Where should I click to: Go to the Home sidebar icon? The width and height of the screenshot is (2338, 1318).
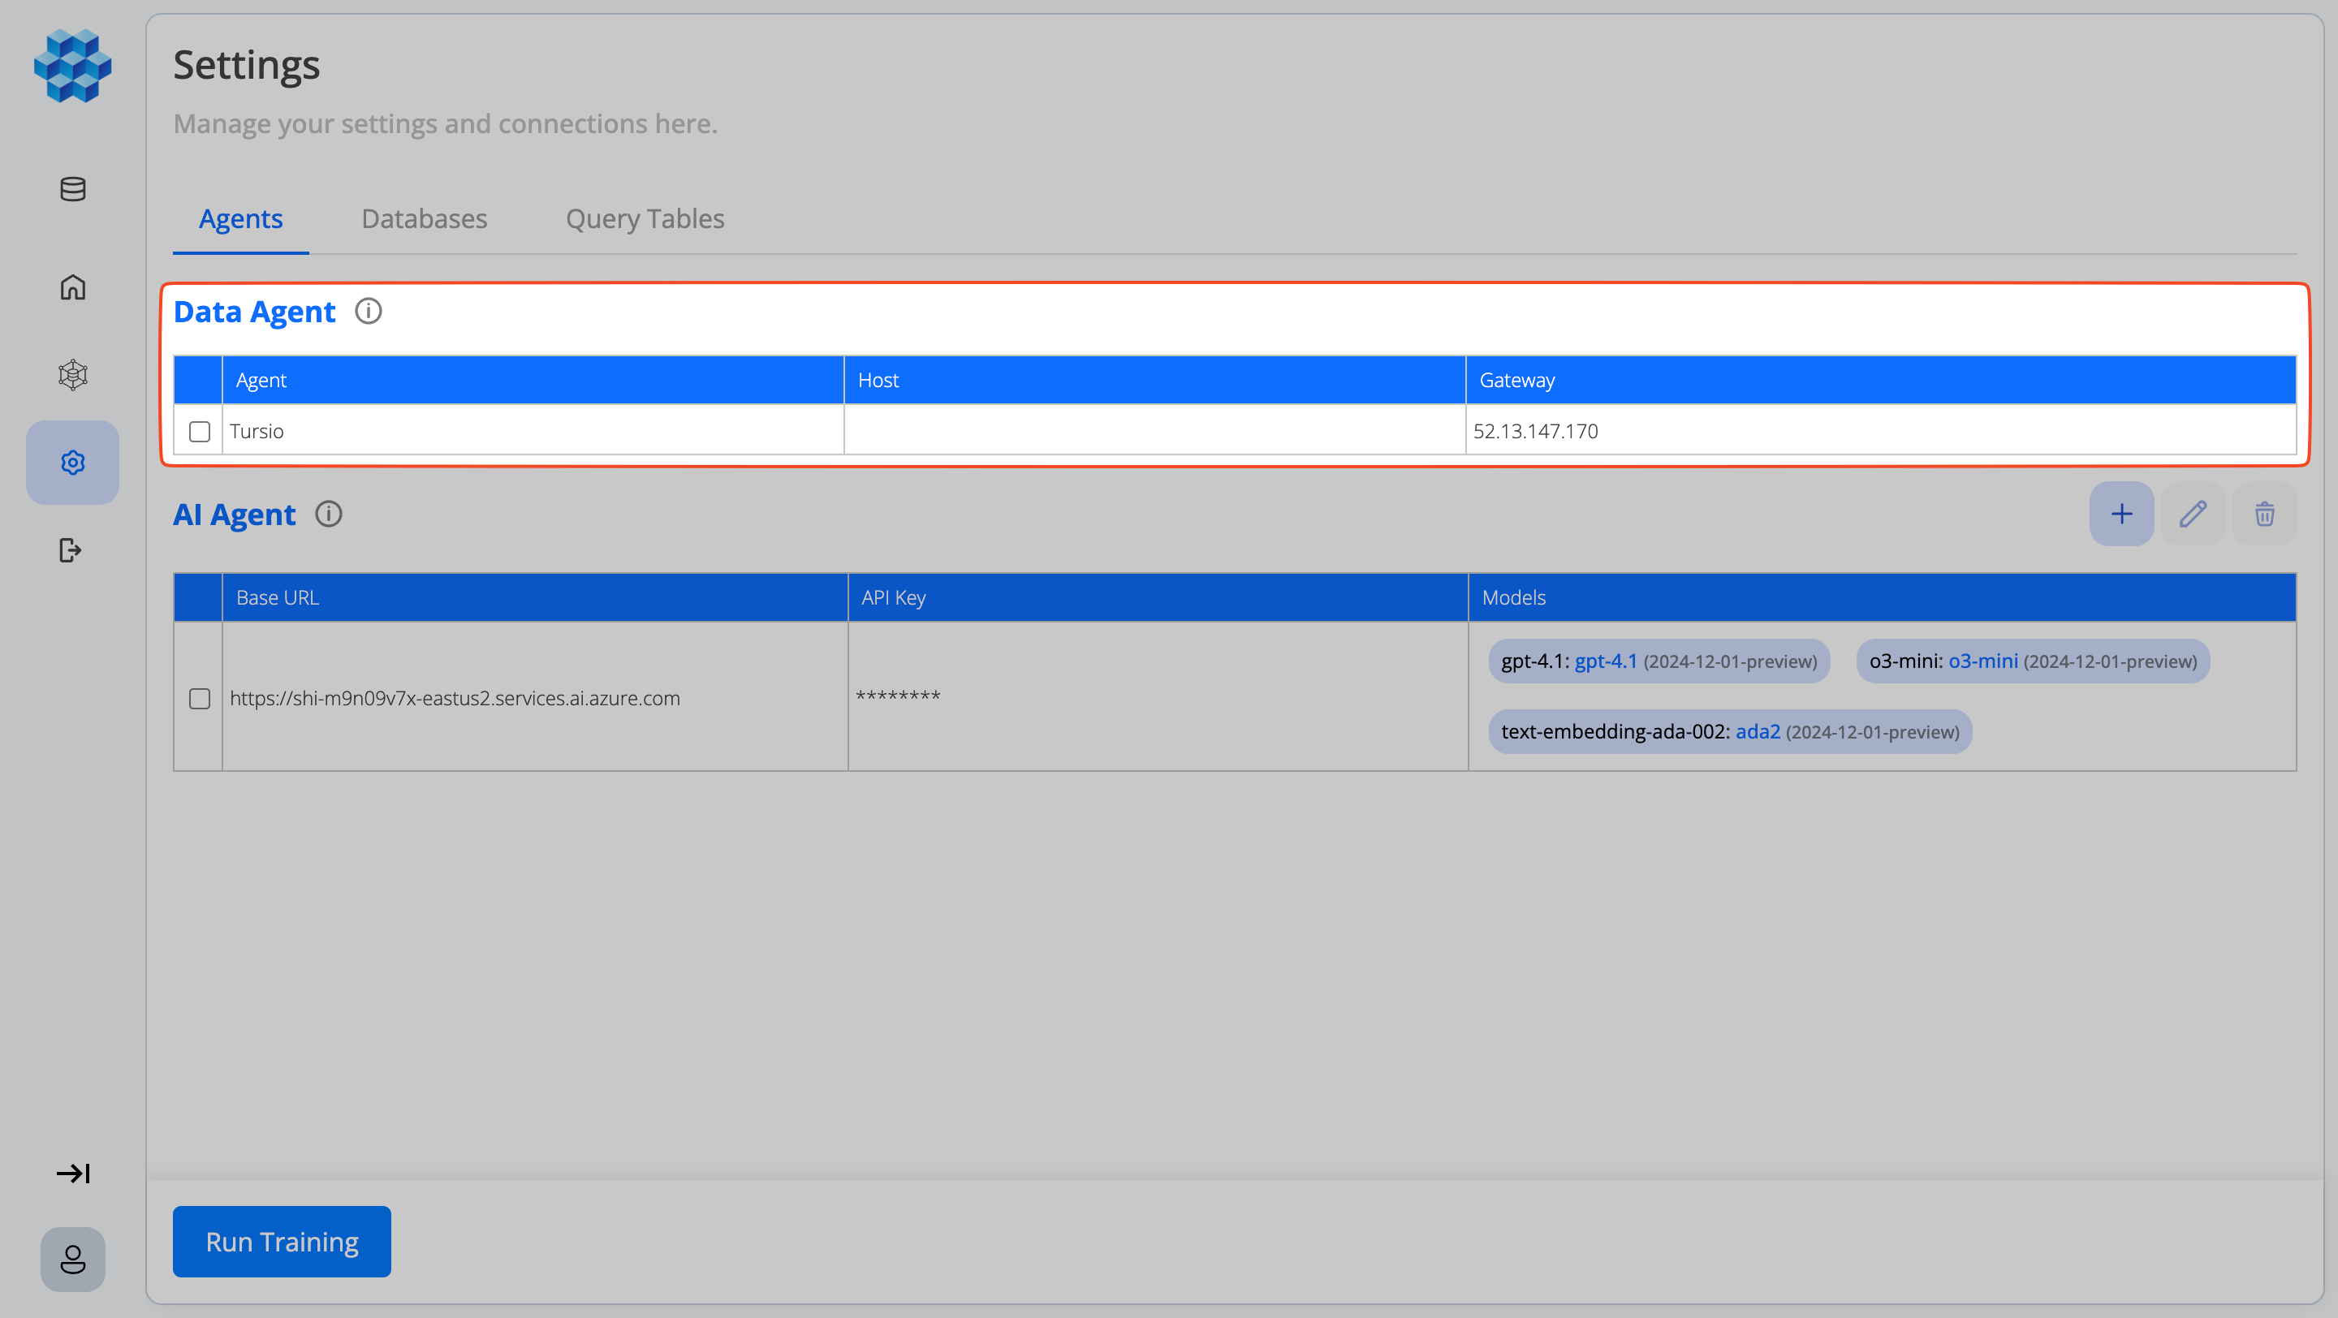click(72, 287)
